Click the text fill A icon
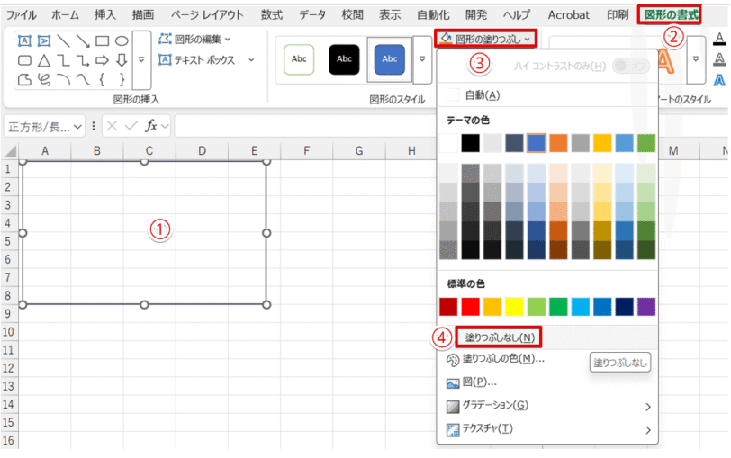The image size is (731, 458). [x=719, y=39]
